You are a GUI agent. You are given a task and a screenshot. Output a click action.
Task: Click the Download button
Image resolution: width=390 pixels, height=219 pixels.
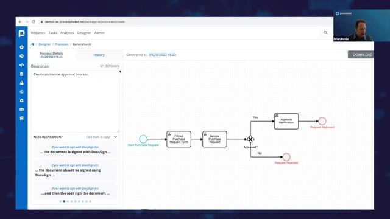coord(361,55)
